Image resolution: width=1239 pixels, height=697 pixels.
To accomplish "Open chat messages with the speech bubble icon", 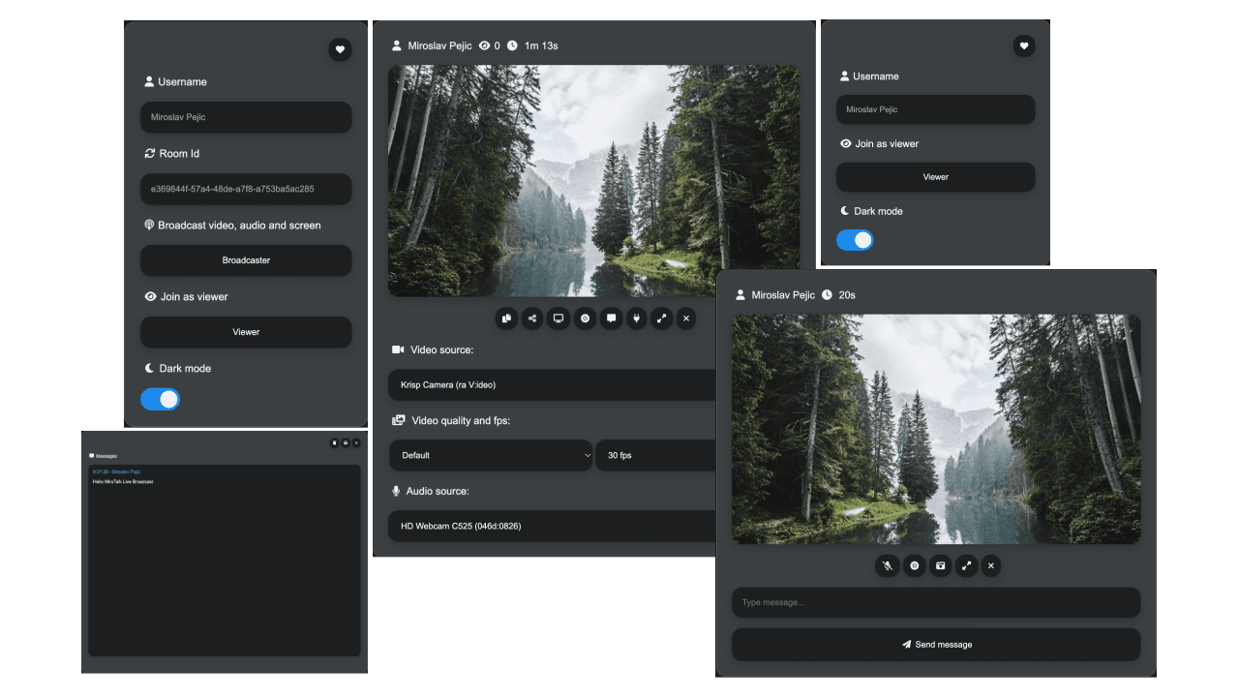I will click(611, 318).
